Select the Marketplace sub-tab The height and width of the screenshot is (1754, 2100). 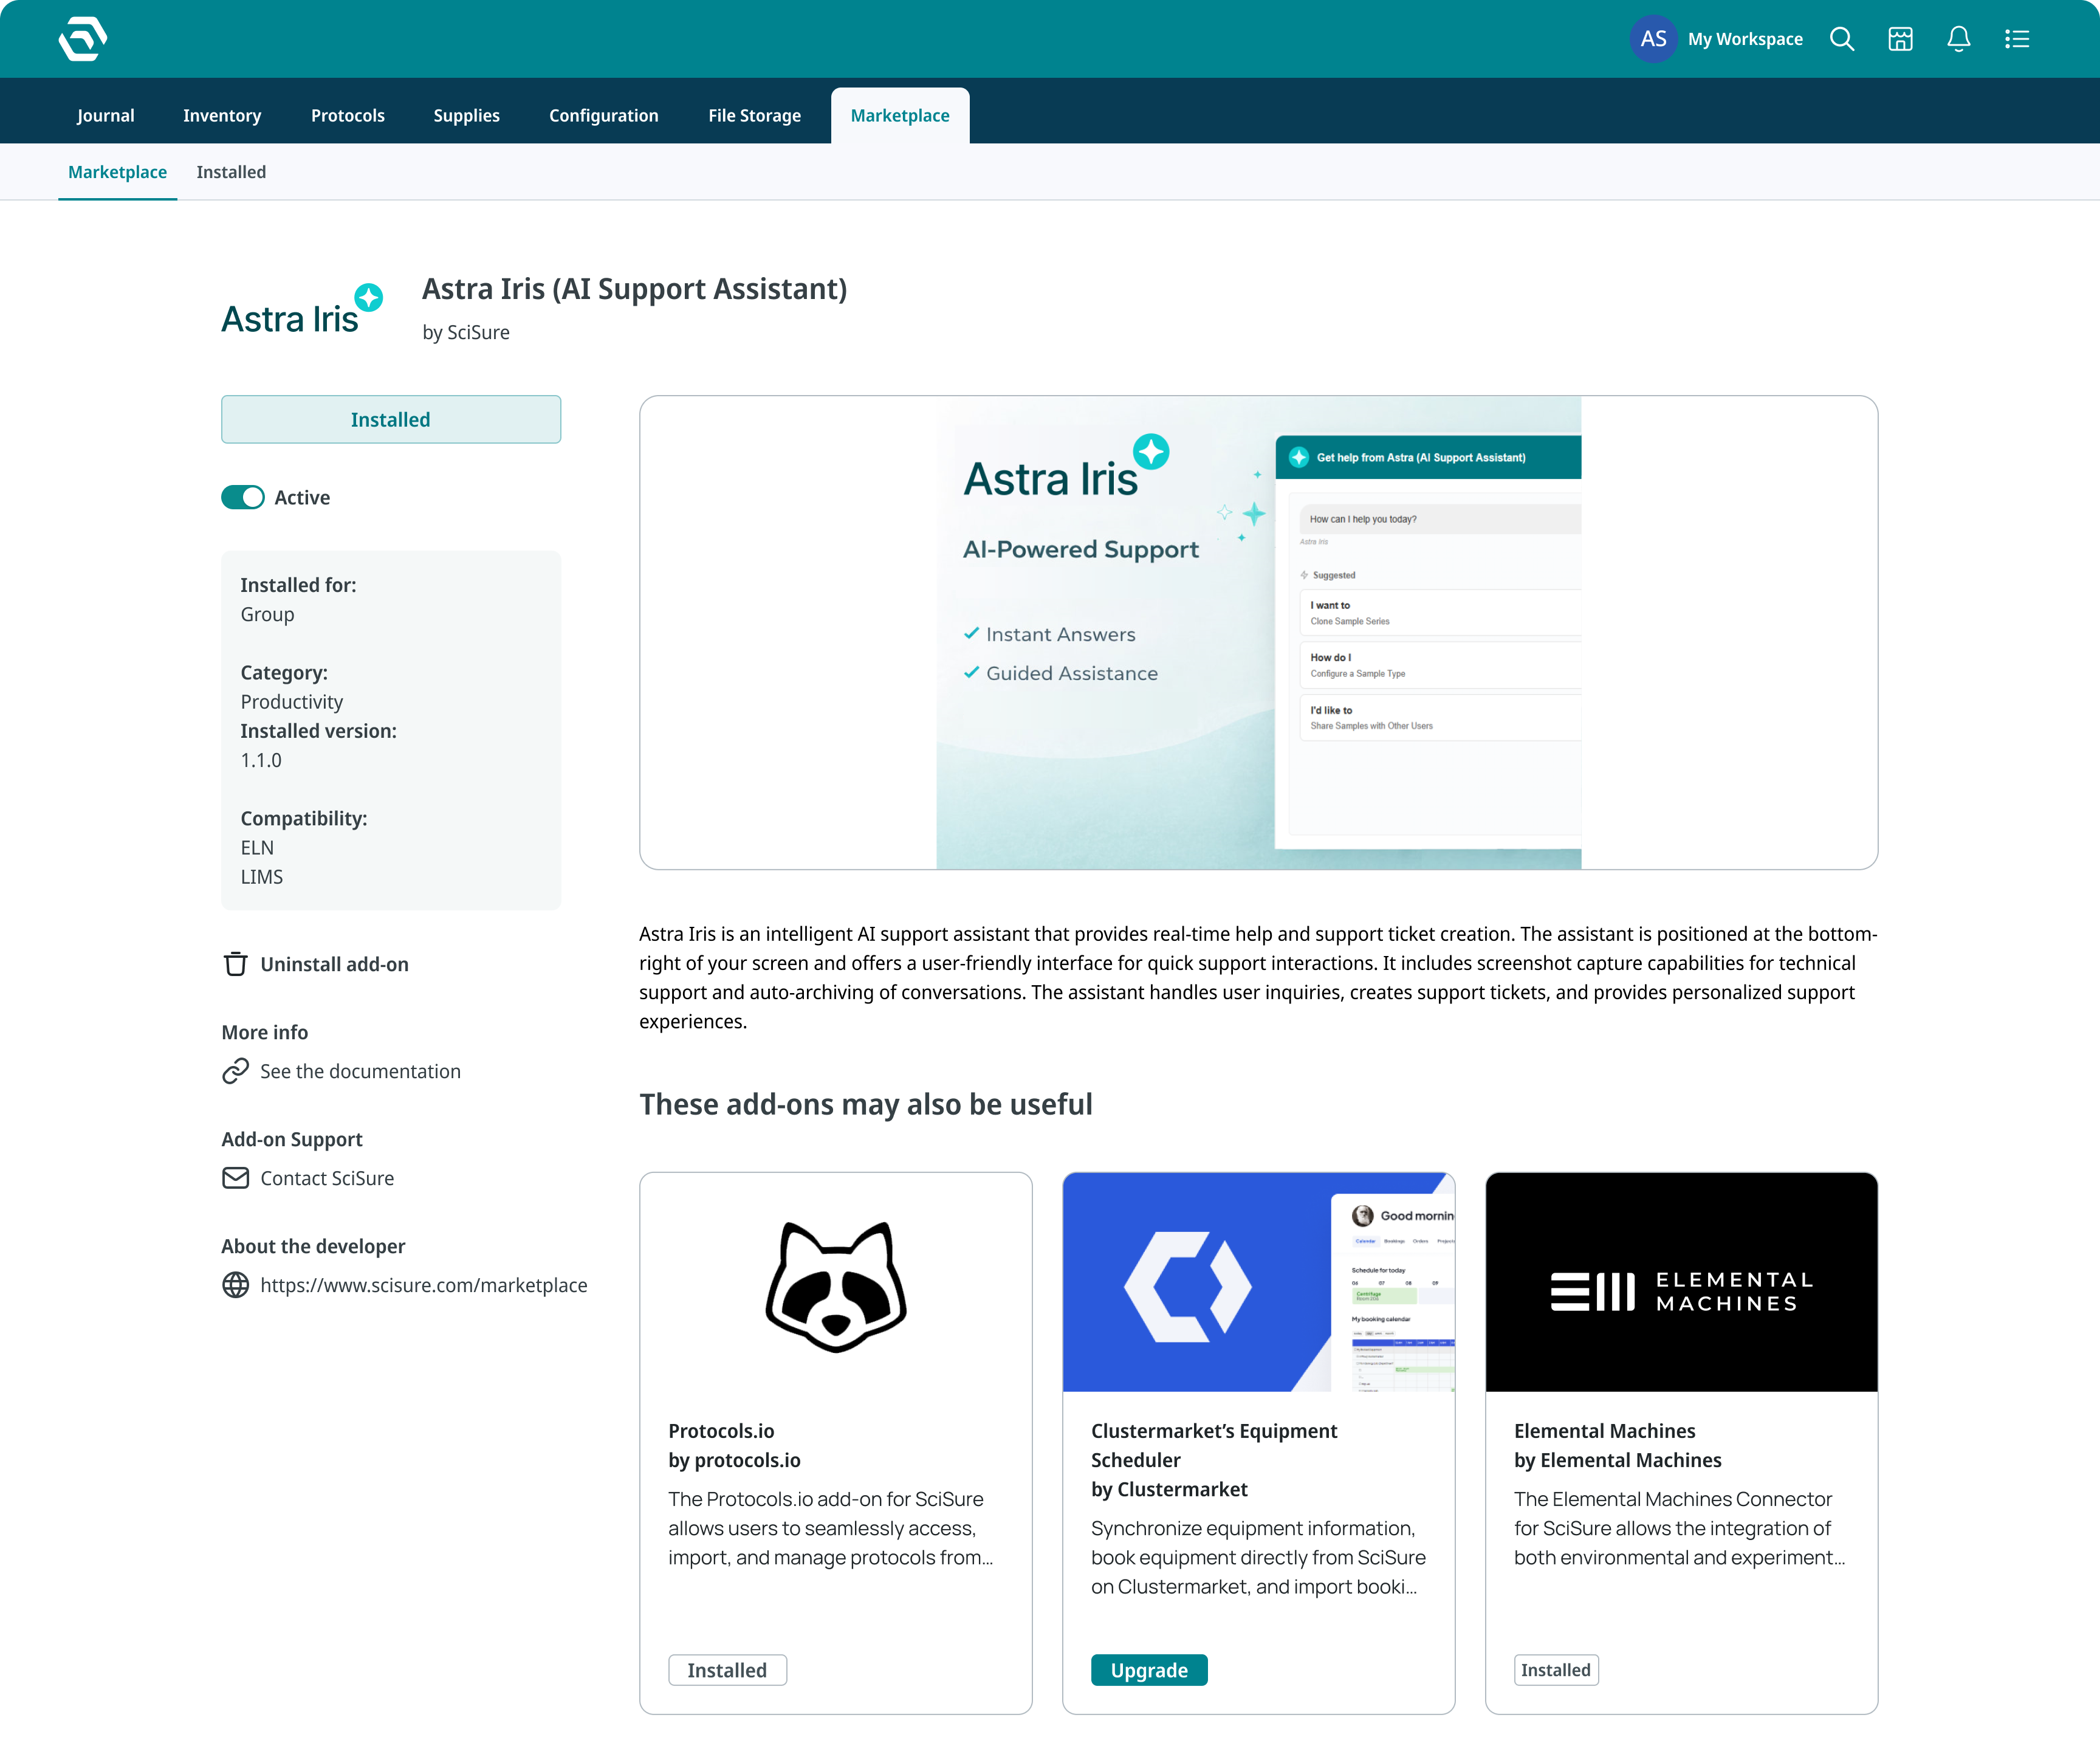tap(117, 172)
